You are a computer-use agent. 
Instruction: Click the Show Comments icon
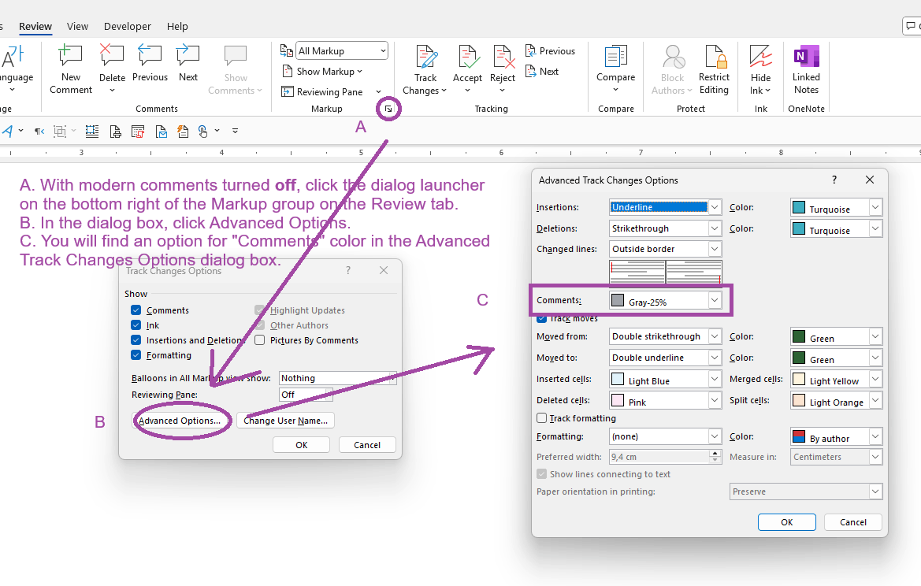236,57
